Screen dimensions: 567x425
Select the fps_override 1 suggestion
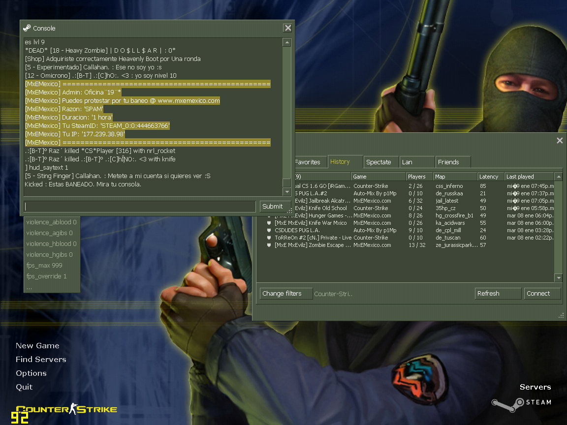(52, 276)
